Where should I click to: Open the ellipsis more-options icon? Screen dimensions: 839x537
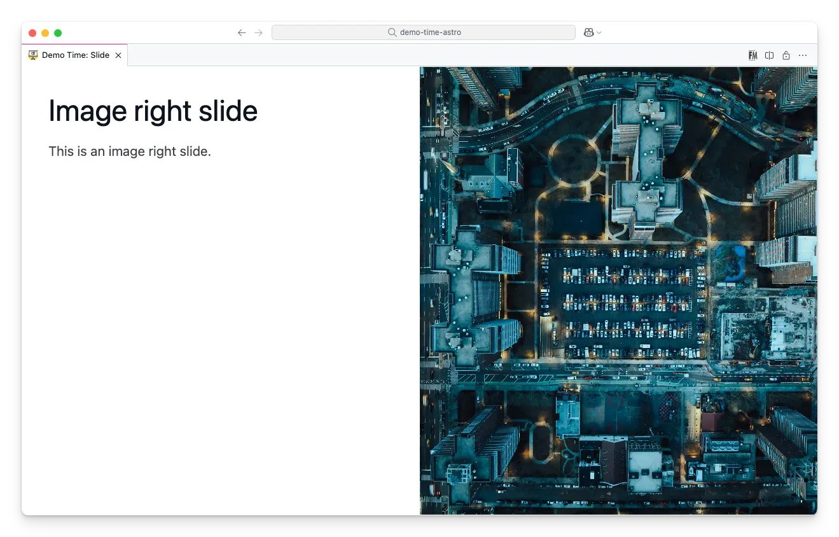tap(803, 55)
